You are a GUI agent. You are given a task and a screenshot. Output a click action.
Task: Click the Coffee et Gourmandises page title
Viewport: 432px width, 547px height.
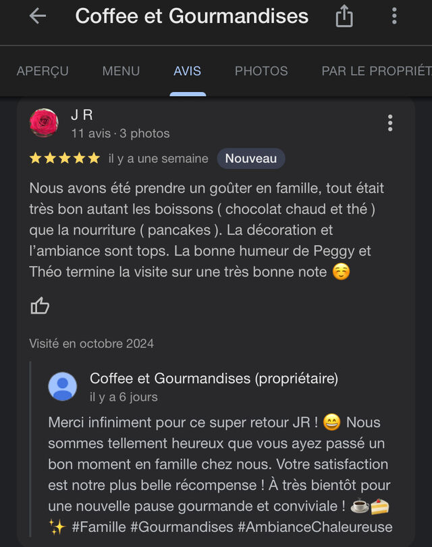[192, 16]
